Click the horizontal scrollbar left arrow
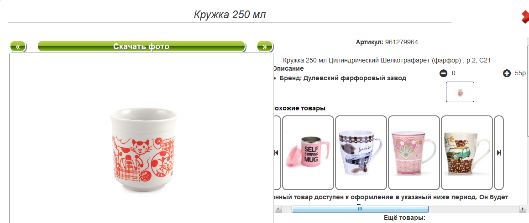Screen dimensions: 529x223 pos(278,209)
